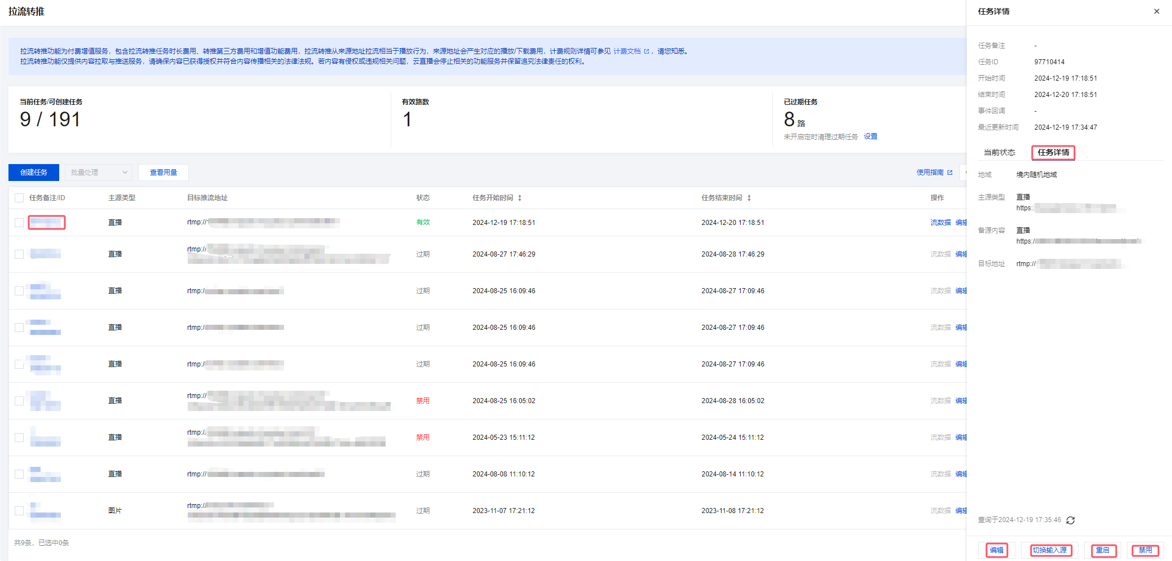
Task: Expand the 批量处理 dropdown
Action: tap(99, 173)
